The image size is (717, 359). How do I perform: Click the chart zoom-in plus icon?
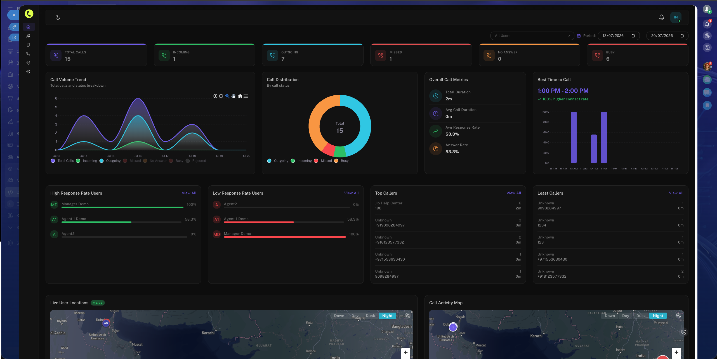215,96
